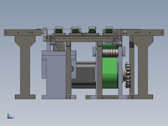The image size is (168, 126).
Task: Click the grooved silver roller
Action: (x=110, y=53)
